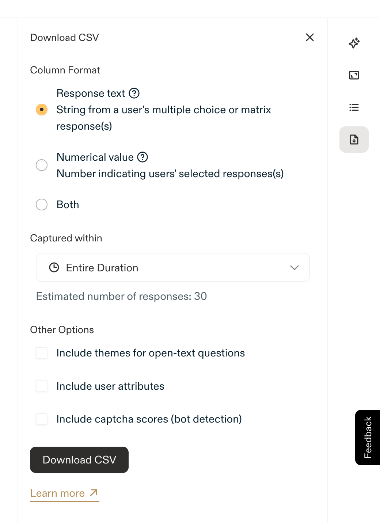The image size is (380, 523).
Task: Close the Download CSV panel
Action: tap(310, 37)
